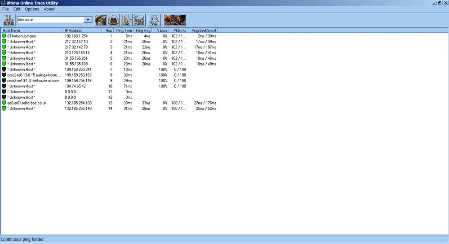Open the UO Home page button
The image size is (449, 244).
tap(175, 20)
